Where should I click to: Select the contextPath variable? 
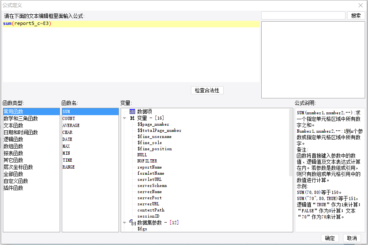pyautogui.click(x=151, y=210)
